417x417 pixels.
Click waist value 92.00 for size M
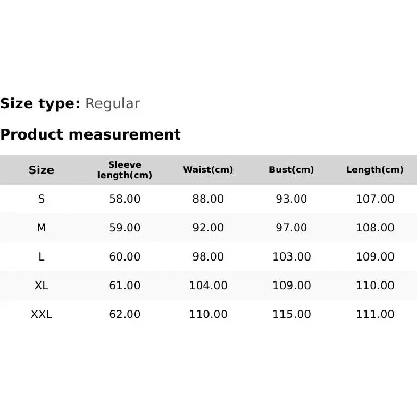pos(208,228)
